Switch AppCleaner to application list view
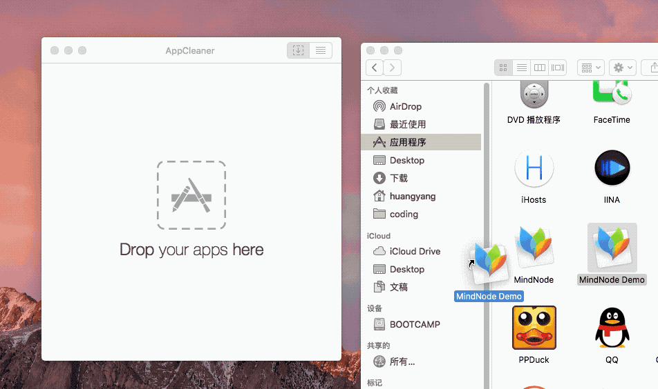 coord(321,50)
